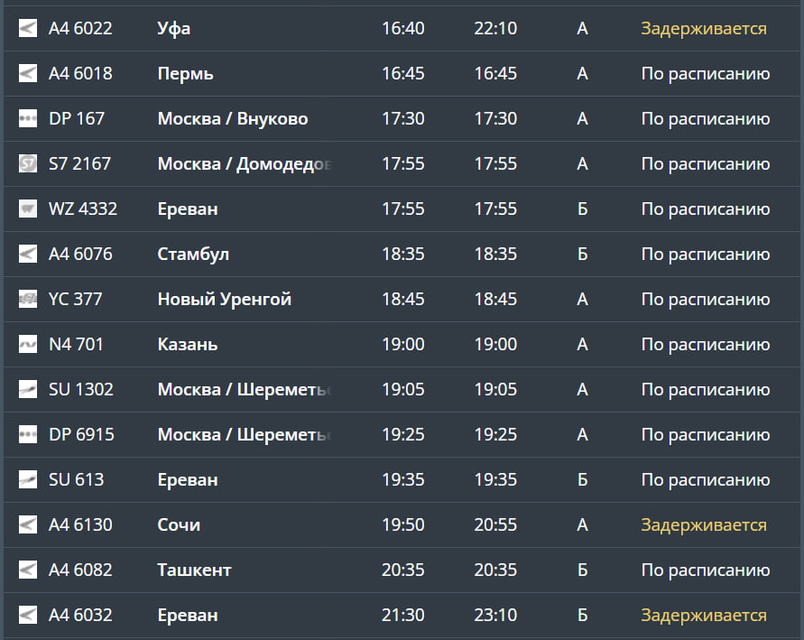
Task: Select the Pobeda logo beside DP 167
Action: pos(28,119)
